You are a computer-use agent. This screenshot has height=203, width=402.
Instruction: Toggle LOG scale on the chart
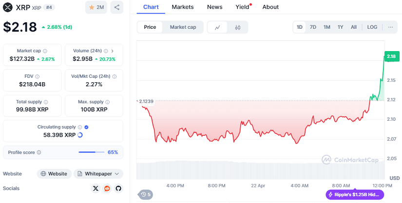[x=372, y=27]
